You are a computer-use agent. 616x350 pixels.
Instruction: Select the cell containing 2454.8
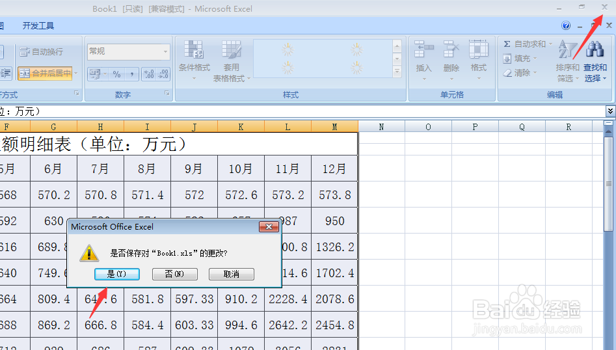coord(334,325)
